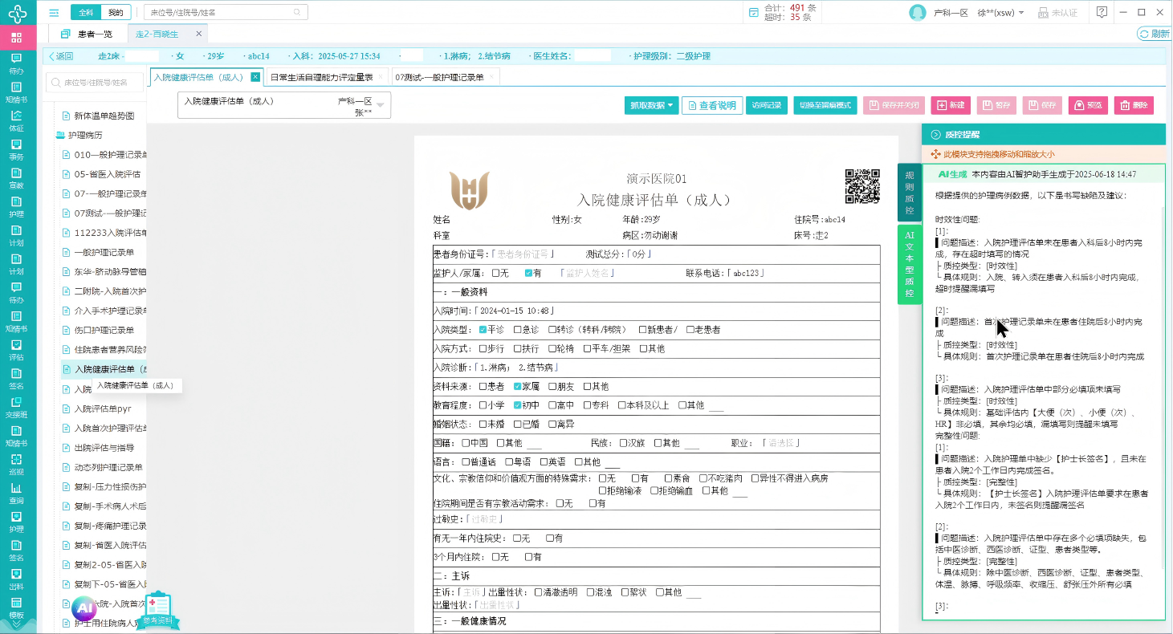Select the 规则质控 side tab

click(x=910, y=193)
